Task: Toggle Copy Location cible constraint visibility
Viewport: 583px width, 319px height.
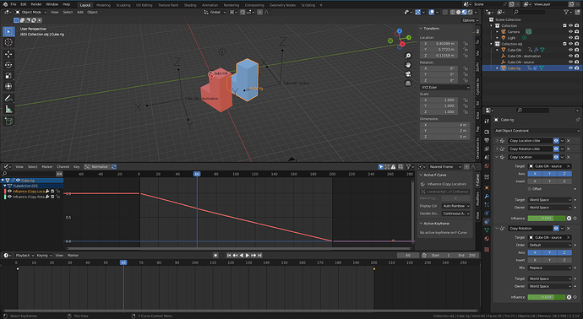Action: pyautogui.click(x=556, y=141)
